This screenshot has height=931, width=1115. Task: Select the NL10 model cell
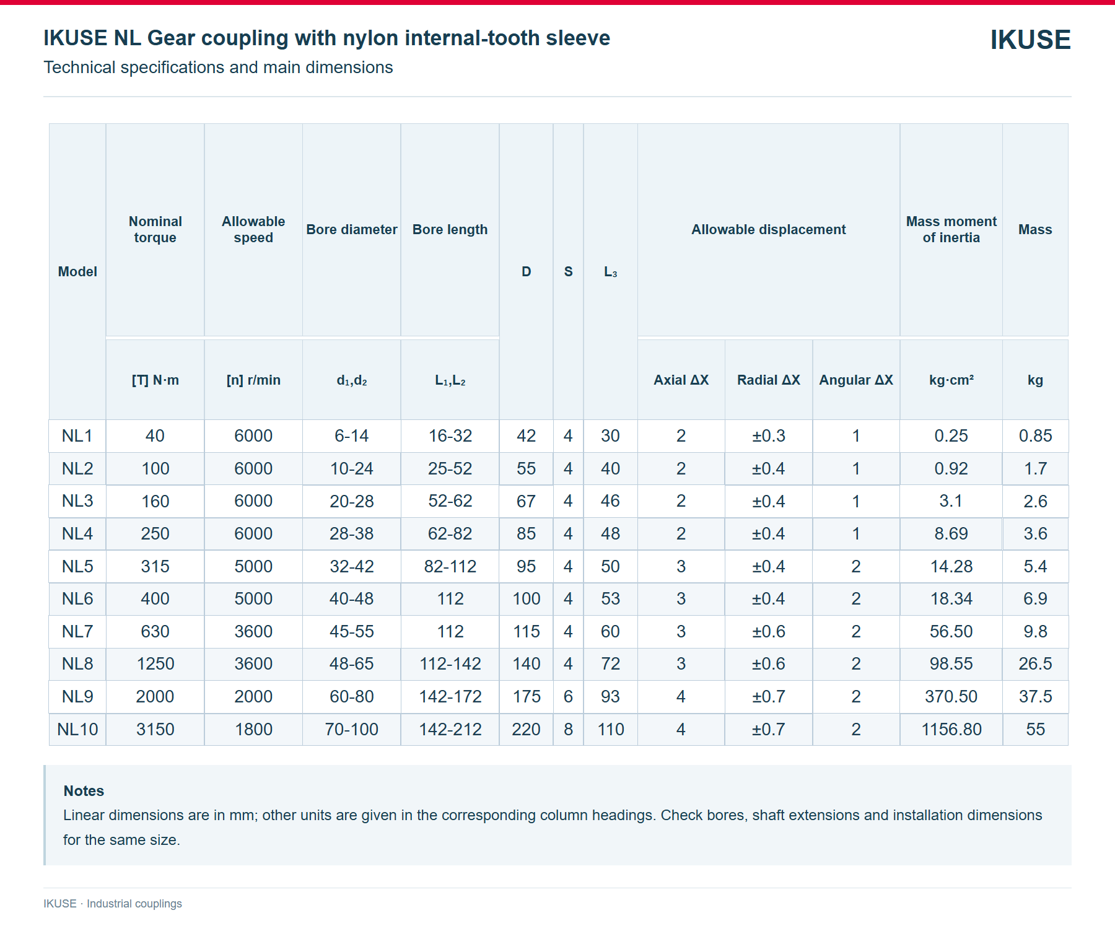click(77, 729)
